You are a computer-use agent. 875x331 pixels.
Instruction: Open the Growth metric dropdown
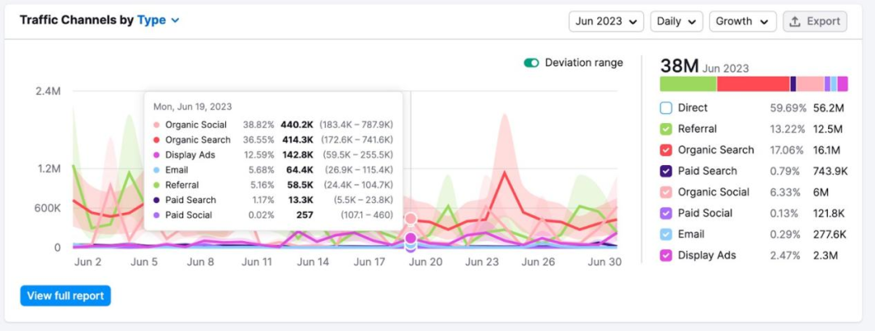click(x=742, y=21)
